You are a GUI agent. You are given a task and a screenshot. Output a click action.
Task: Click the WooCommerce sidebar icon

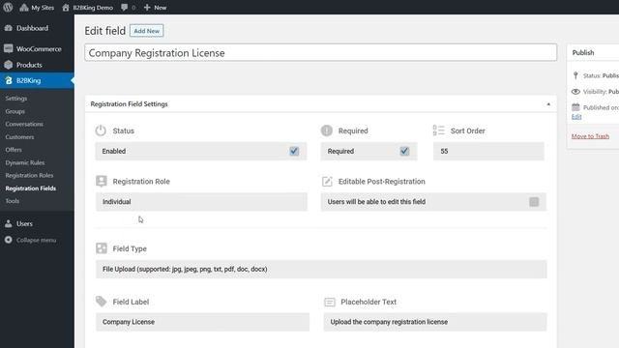tap(9, 49)
